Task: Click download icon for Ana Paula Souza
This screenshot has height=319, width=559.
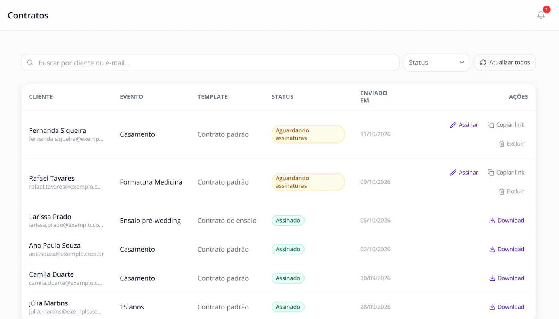Action: [x=492, y=249]
